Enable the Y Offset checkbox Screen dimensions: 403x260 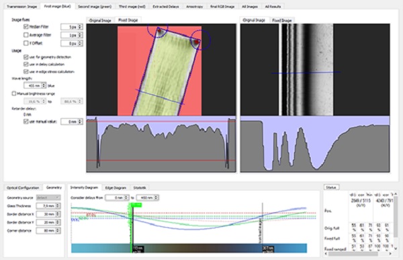pos(26,43)
